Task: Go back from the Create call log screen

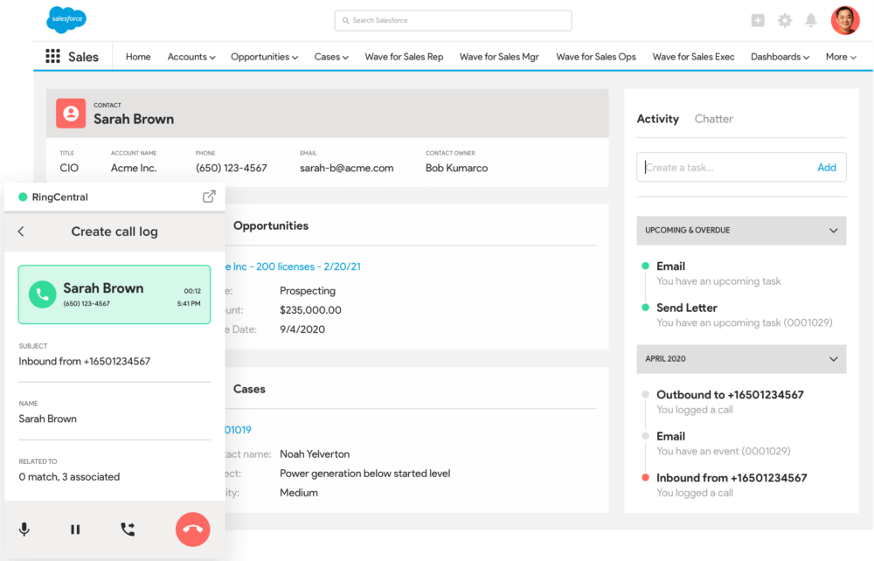Action: coord(19,232)
